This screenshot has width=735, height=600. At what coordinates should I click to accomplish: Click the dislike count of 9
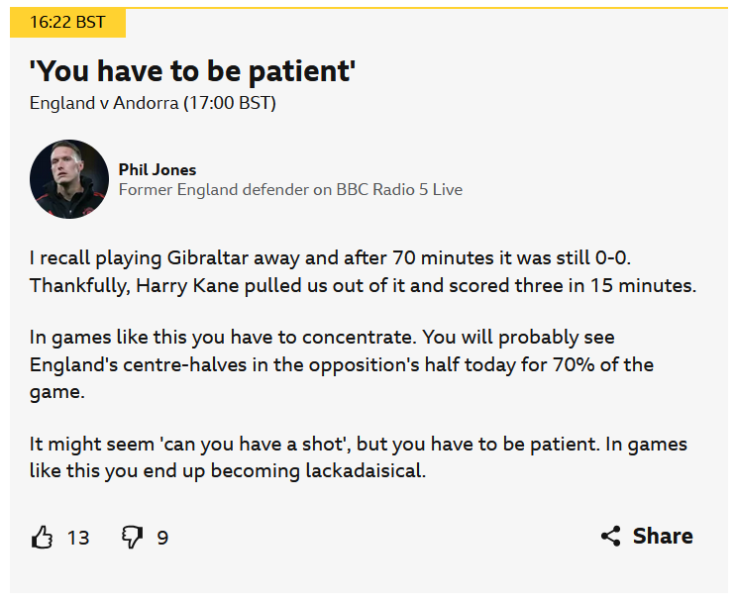(x=162, y=538)
